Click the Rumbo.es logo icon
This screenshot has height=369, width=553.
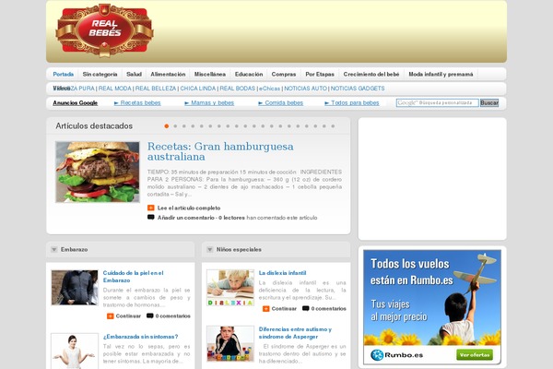377,355
